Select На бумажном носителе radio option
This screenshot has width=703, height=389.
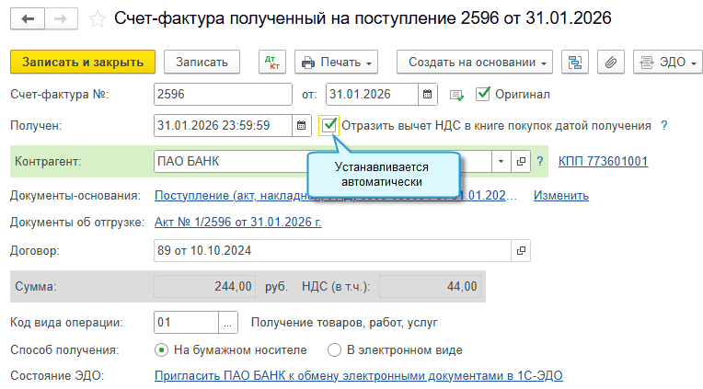161,350
